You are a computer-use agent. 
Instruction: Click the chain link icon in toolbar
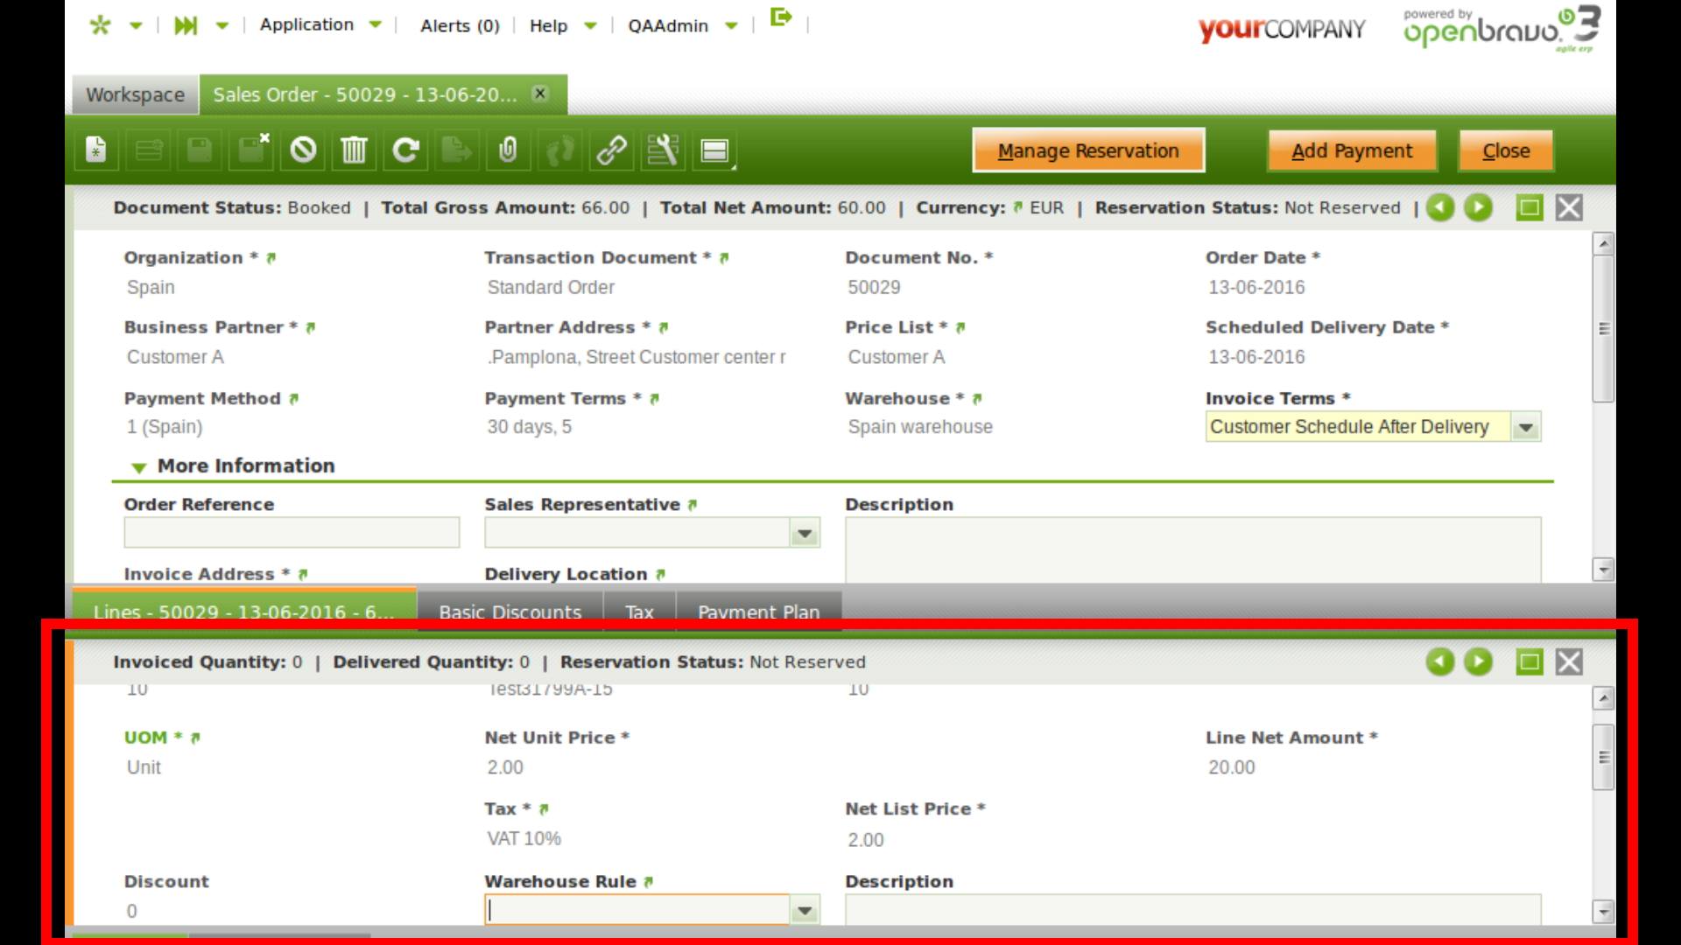coord(611,150)
